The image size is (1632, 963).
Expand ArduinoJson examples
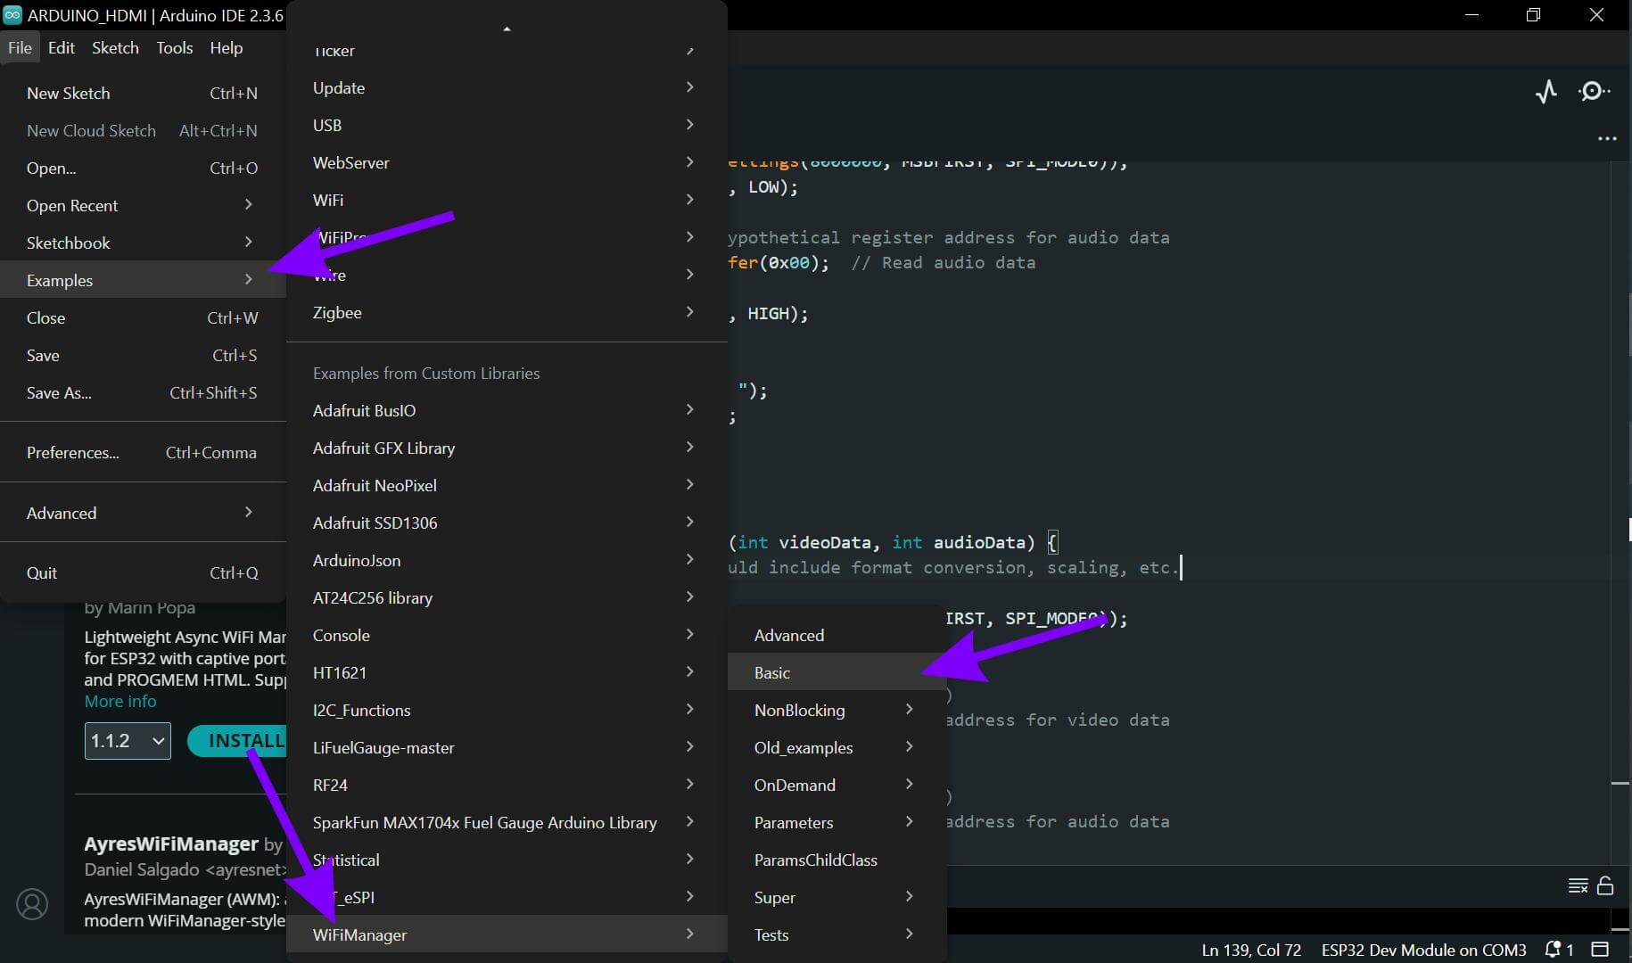click(x=507, y=561)
